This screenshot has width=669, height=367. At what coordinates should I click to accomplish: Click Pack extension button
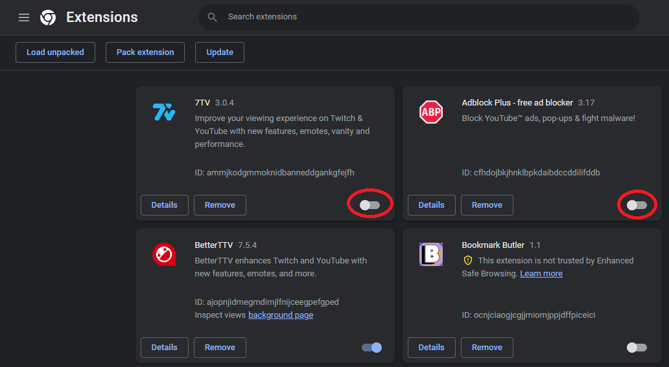(x=145, y=52)
